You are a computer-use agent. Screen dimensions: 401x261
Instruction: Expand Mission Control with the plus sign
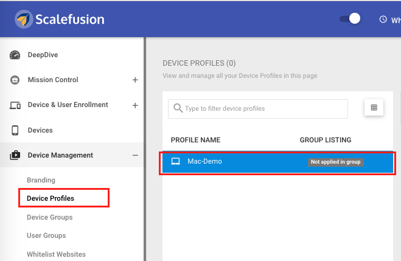tap(135, 80)
